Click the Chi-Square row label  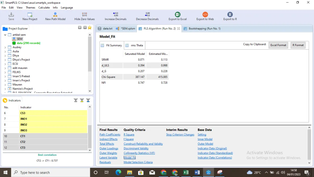click(x=108, y=77)
